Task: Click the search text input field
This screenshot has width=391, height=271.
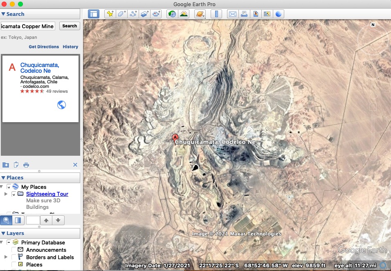Action: [28, 26]
